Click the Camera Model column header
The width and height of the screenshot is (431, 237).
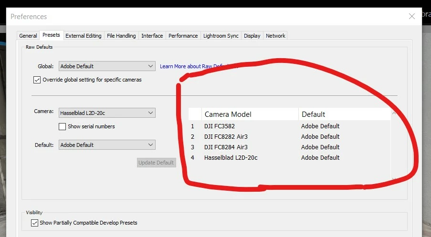250,114
